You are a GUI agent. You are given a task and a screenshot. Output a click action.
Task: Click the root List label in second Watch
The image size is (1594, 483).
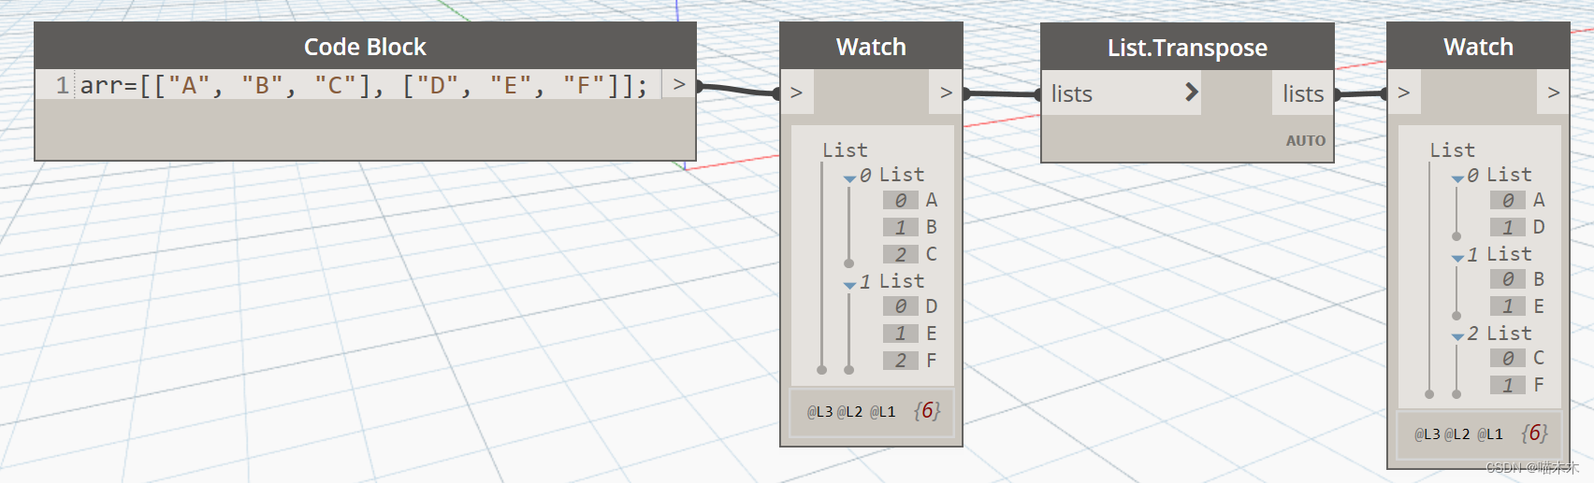[1452, 149]
